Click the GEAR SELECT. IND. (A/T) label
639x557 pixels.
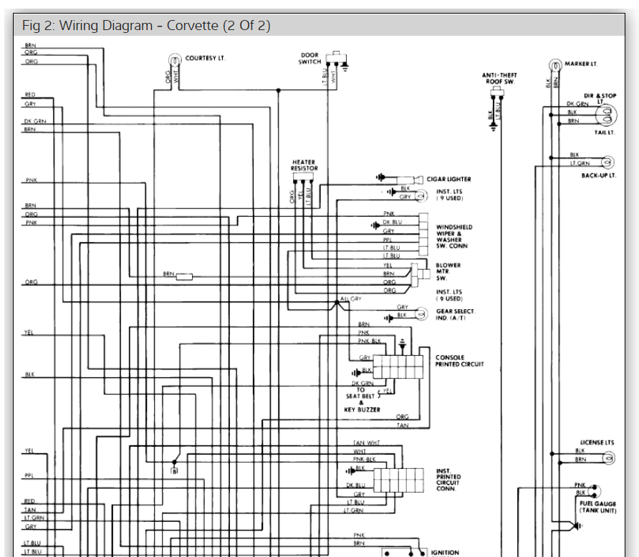point(455,314)
